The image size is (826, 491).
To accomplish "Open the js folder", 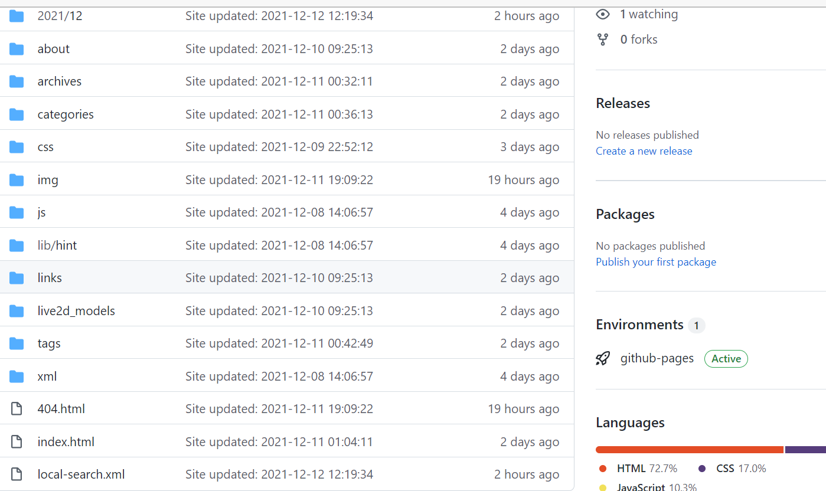I will pyautogui.click(x=41, y=212).
